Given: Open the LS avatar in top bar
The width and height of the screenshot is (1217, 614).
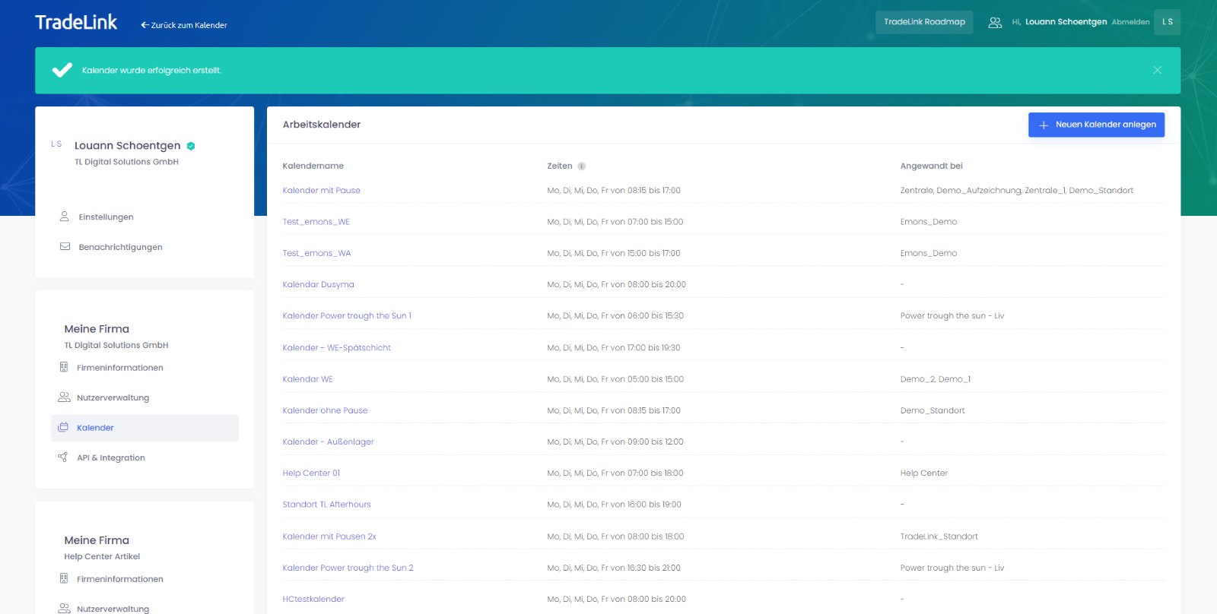Looking at the screenshot, I should [1167, 22].
